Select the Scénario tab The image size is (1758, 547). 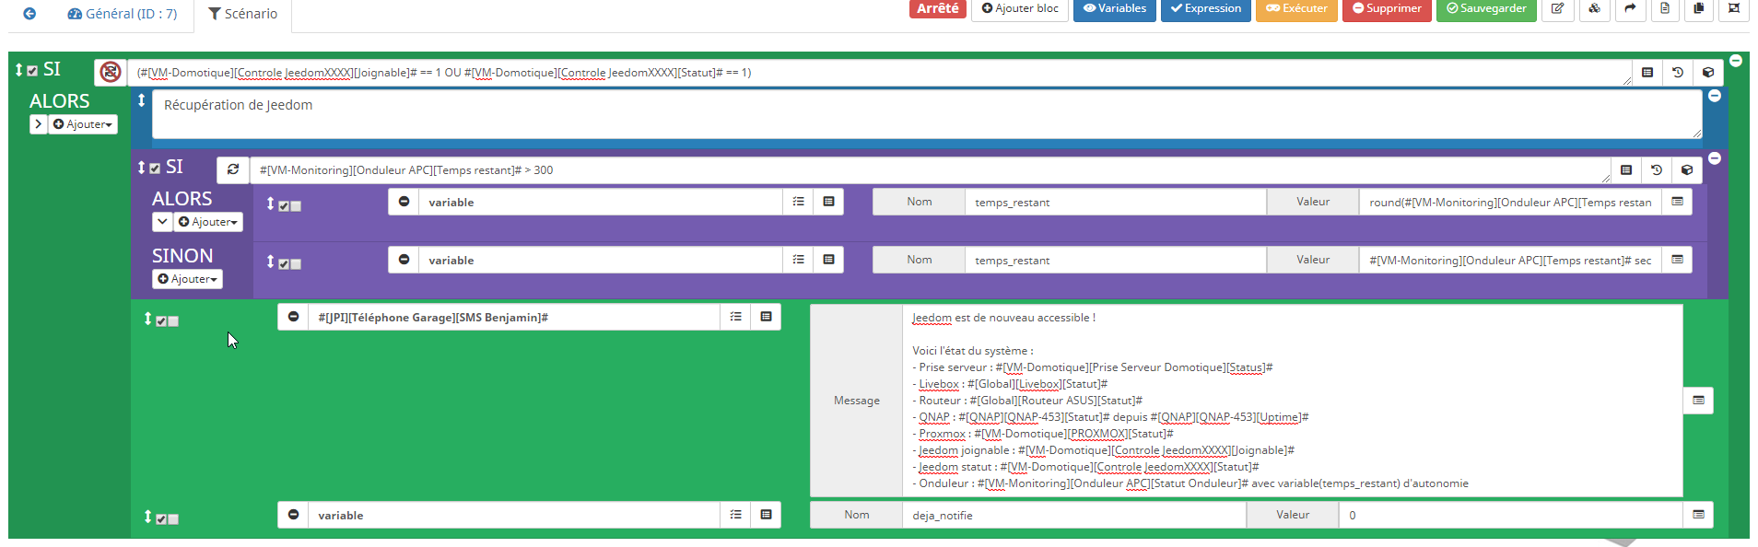[x=243, y=14]
